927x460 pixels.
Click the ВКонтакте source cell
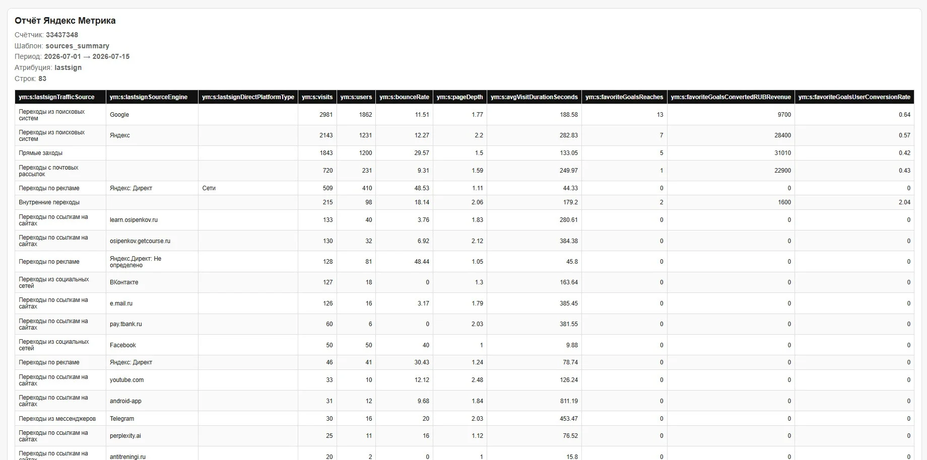coord(152,282)
